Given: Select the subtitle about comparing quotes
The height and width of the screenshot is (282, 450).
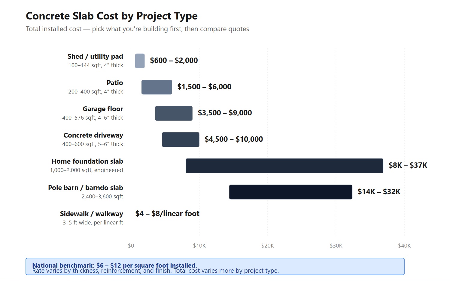Looking at the screenshot, I should 137,29.
